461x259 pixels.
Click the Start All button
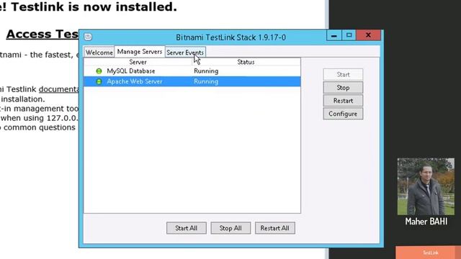(x=187, y=228)
